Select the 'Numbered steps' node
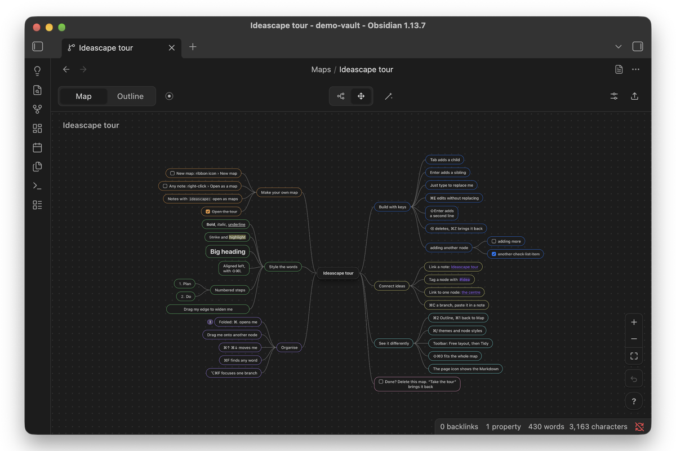676x451 pixels. click(x=230, y=290)
